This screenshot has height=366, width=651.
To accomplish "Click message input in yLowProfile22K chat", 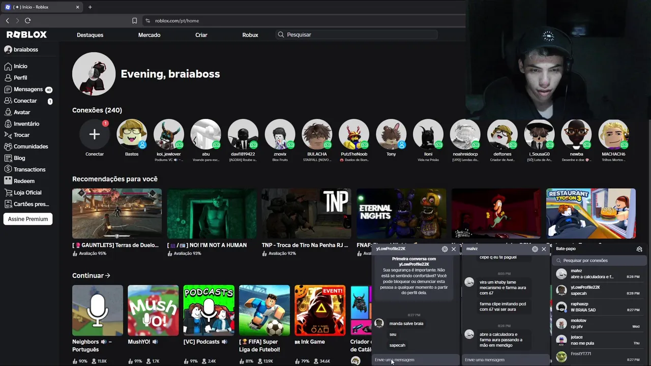I will [416, 360].
